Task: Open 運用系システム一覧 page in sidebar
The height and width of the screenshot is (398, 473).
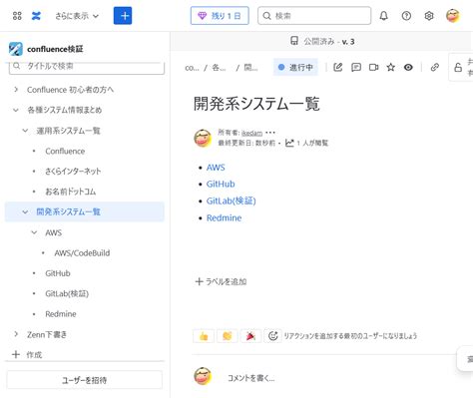Action: point(68,131)
